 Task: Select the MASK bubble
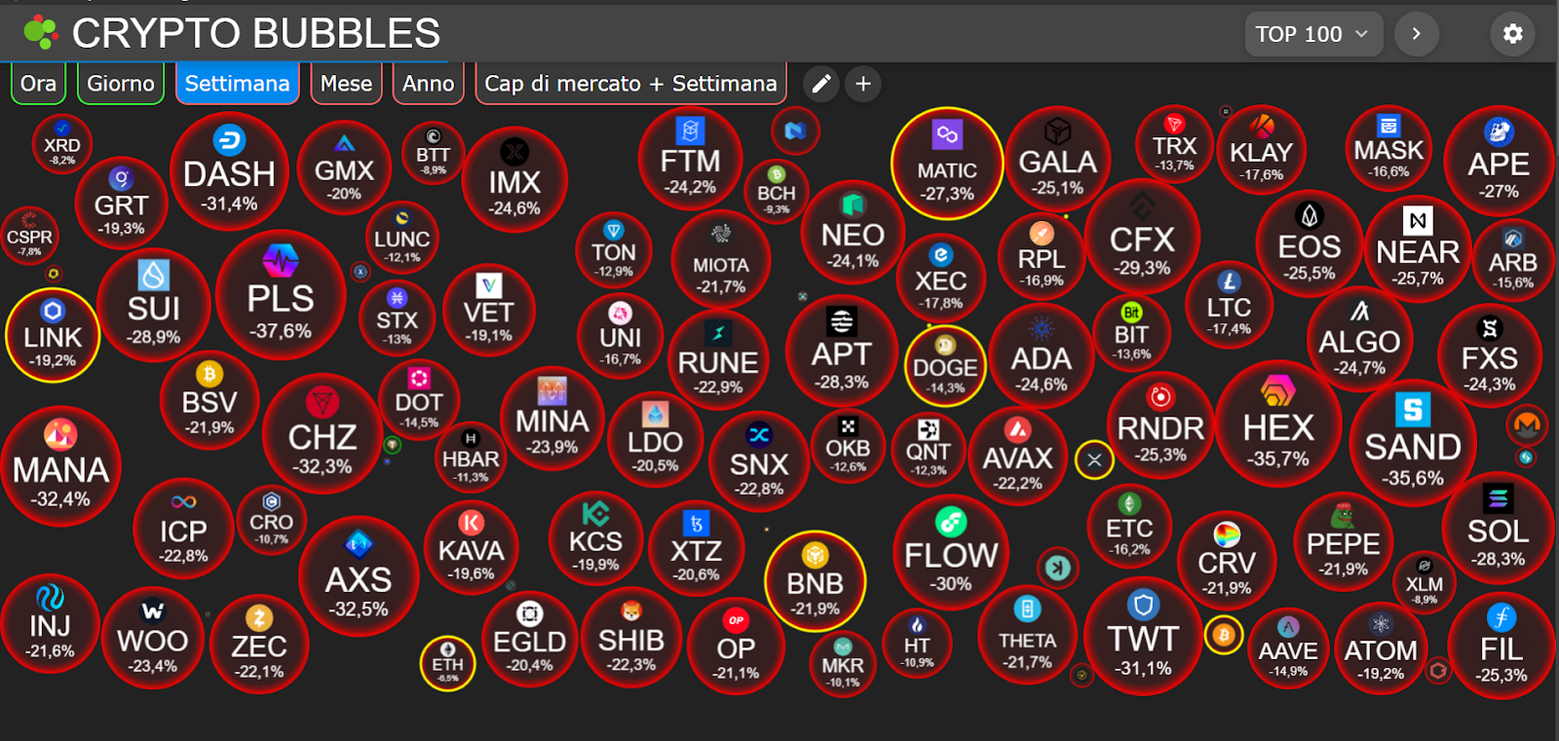(x=1388, y=148)
